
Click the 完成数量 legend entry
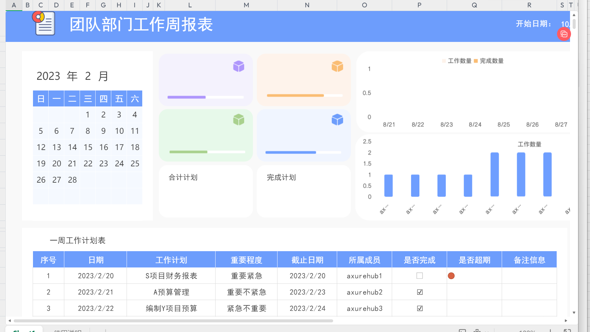click(x=489, y=61)
